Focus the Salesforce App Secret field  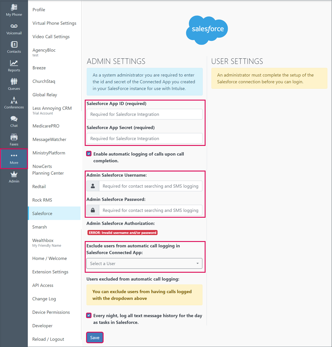(145, 138)
